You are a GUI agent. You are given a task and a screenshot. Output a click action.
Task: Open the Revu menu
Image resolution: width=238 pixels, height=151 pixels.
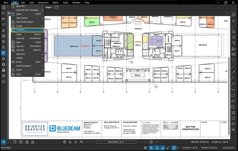coord(6,2)
